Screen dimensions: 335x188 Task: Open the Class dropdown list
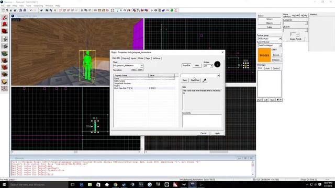pyautogui.click(x=142, y=66)
